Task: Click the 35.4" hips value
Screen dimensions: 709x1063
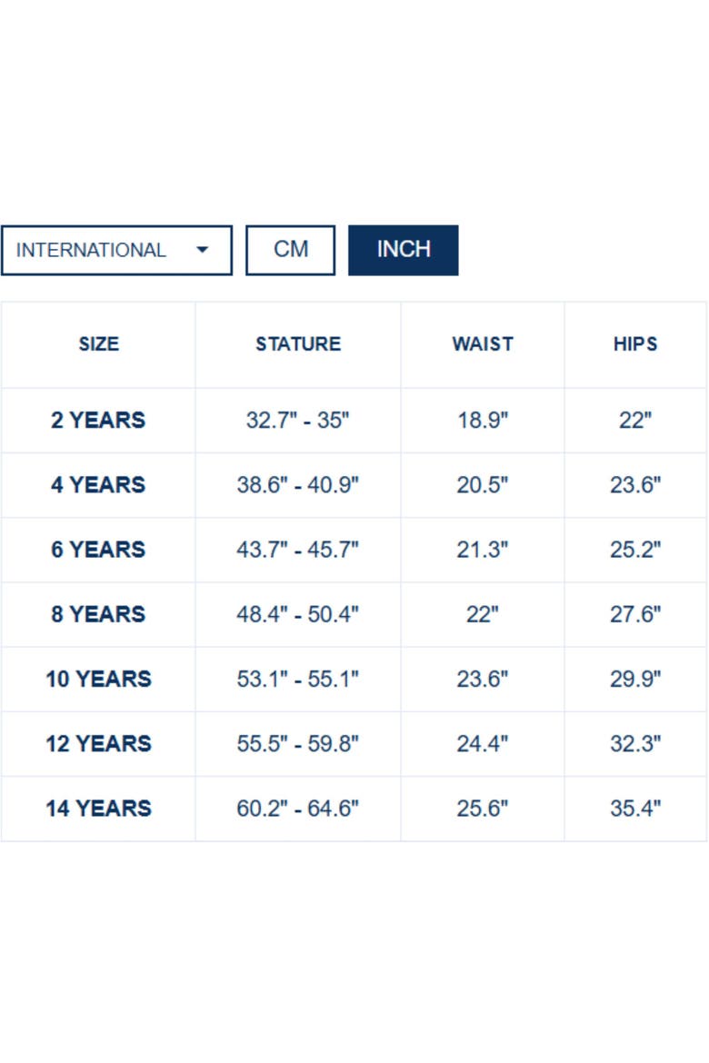Action: pos(635,809)
